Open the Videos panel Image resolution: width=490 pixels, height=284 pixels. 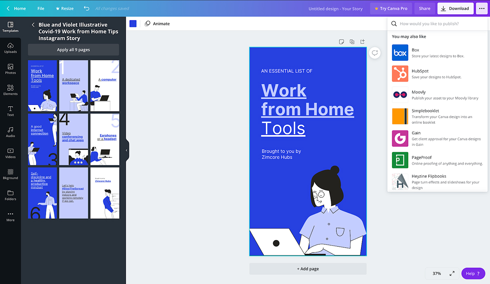pos(10,153)
